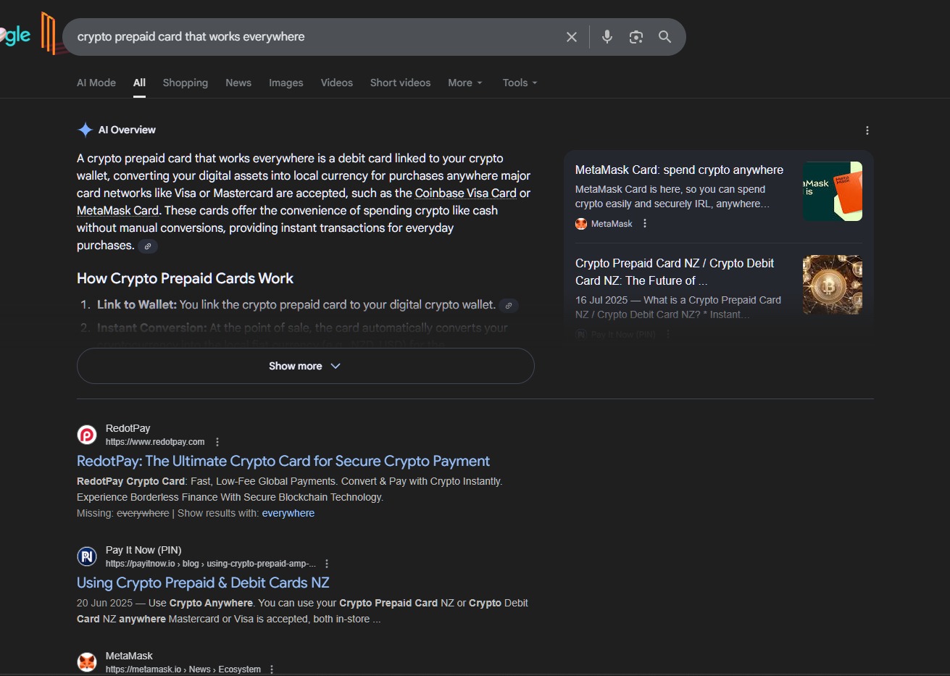Switch to the Videos tab
This screenshot has height=676, width=950.
click(337, 83)
